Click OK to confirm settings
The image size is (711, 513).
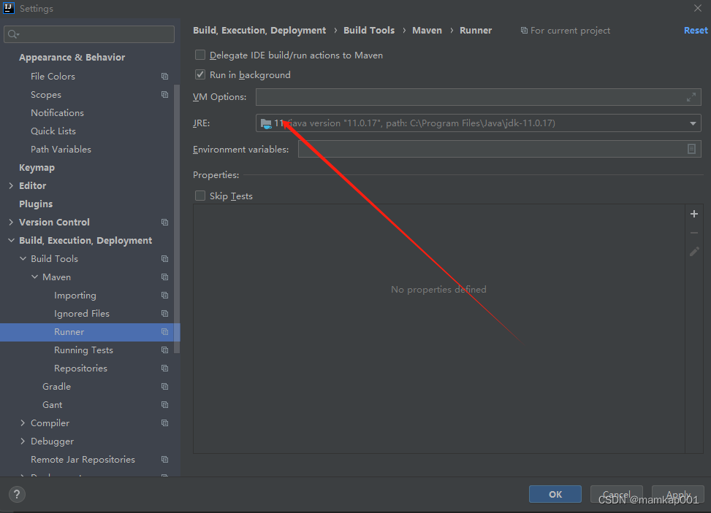pyautogui.click(x=555, y=495)
